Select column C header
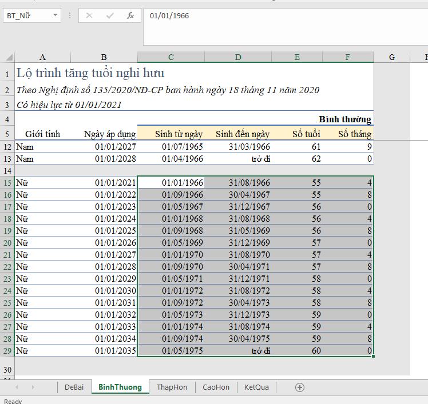 [x=171, y=57]
